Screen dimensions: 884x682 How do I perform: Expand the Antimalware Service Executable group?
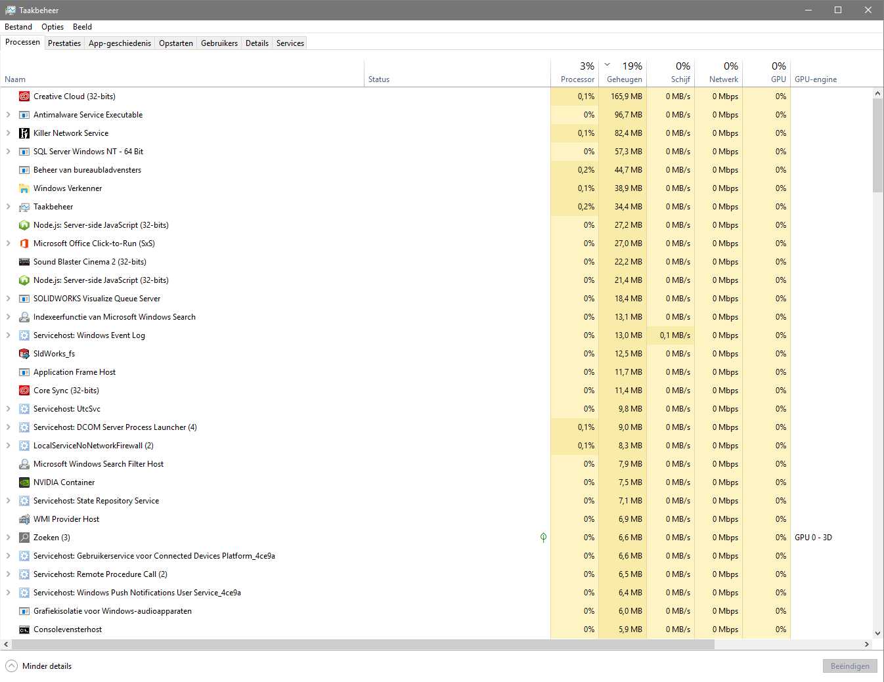click(x=8, y=115)
